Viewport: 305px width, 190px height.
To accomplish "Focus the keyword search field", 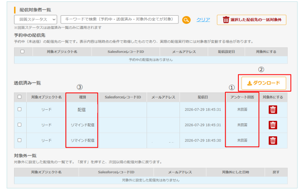I will click(x=120, y=20).
